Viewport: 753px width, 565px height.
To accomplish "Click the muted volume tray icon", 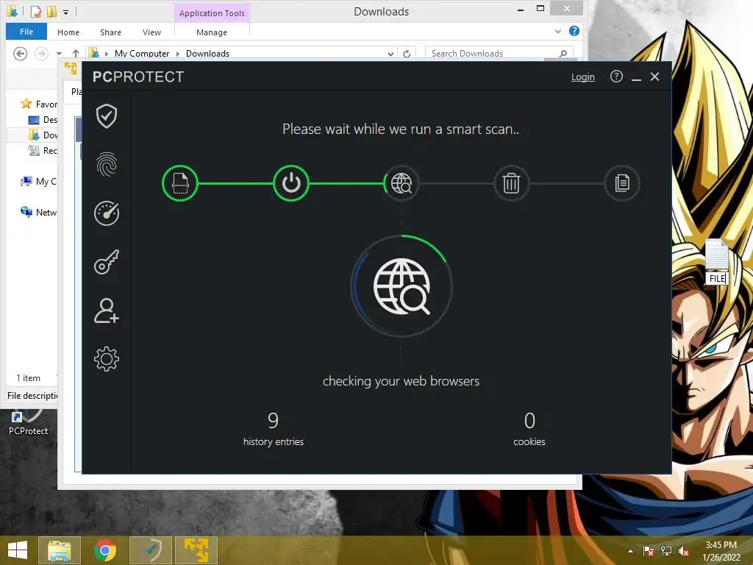I will [x=684, y=551].
